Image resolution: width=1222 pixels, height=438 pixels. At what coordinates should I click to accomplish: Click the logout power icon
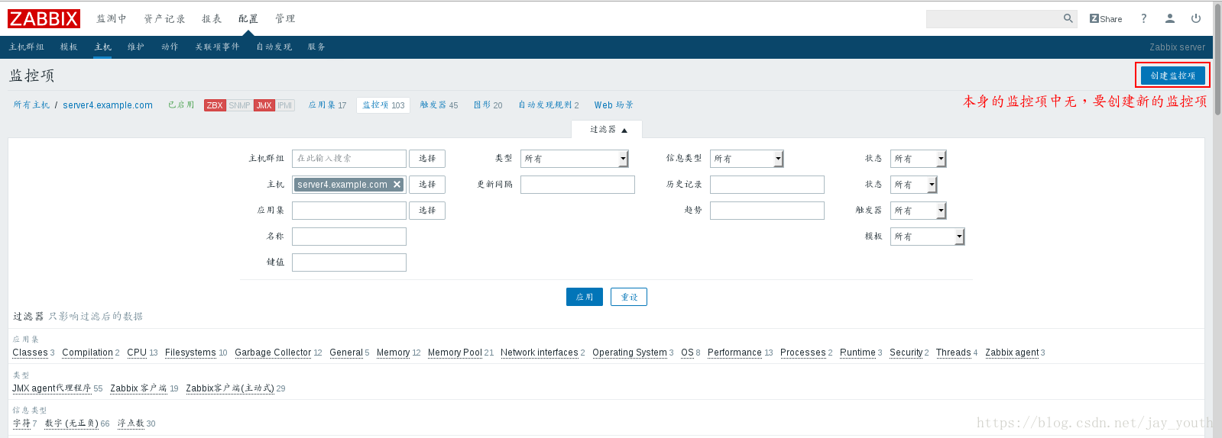click(x=1196, y=18)
